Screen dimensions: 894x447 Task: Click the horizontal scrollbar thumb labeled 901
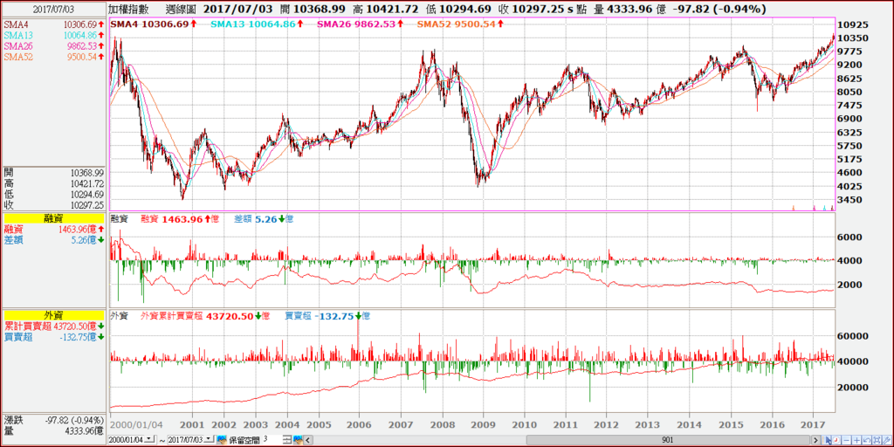click(670, 440)
